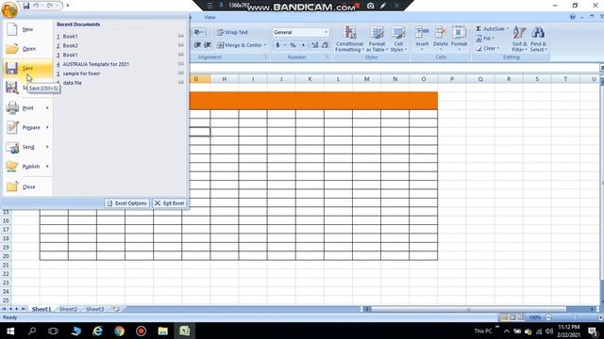The width and height of the screenshot is (604, 339).
Task: Click Decrease Decimal icon
Action: (x=325, y=45)
